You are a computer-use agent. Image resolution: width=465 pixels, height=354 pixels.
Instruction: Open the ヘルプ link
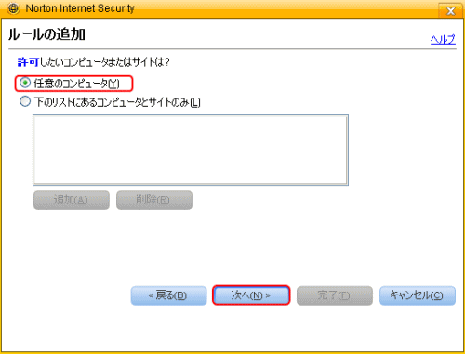coord(443,39)
